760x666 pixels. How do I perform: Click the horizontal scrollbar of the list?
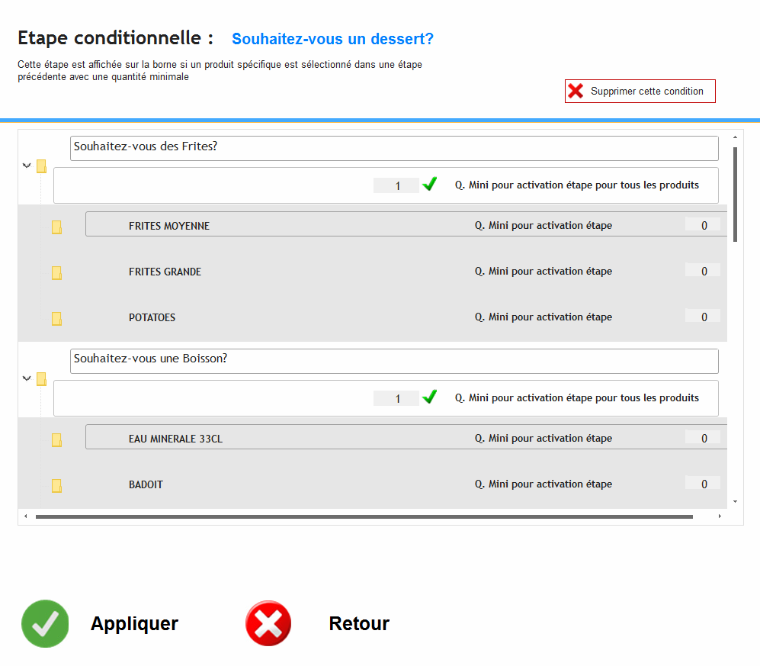click(364, 516)
